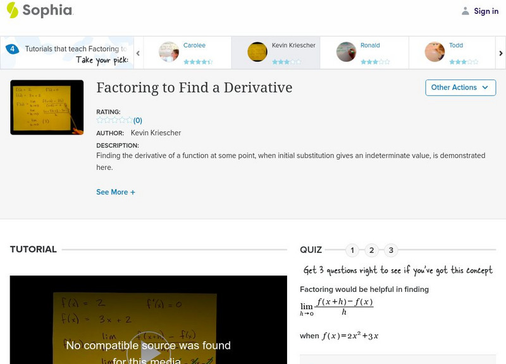Click the 'Tutorials that teach Factoring' banner text
The height and width of the screenshot is (364, 506).
click(x=76, y=49)
